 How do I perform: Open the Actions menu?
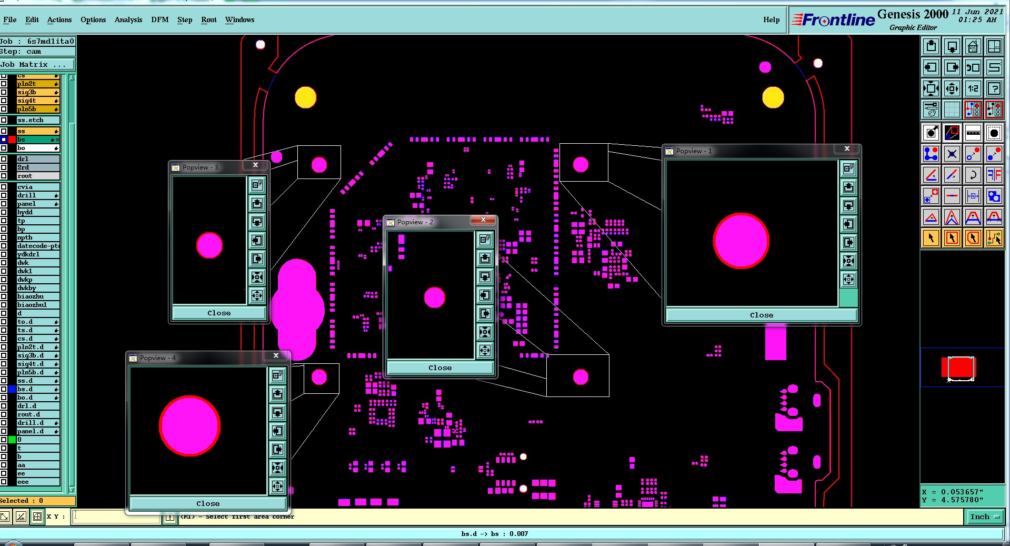click(x=59, y=20)
